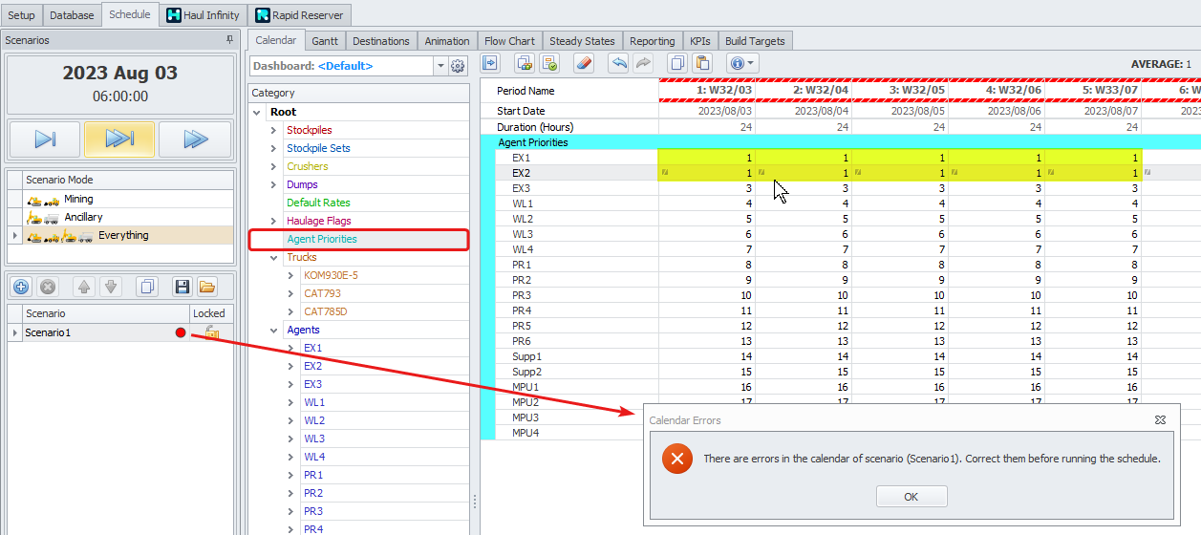The height and width of the screenshot is (535, 1201).
Task: Toggle the Scenario1 locked padlock
Action: [211, 332]
